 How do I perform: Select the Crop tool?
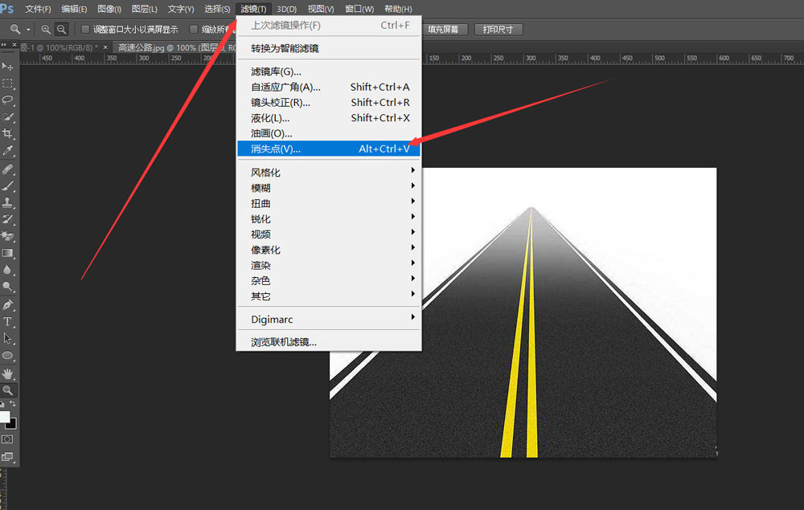click(x=8, y=133)
